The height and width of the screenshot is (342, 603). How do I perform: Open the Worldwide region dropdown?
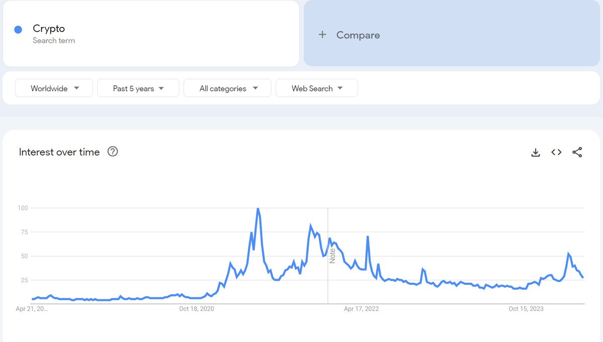click(x=54, y=88)
